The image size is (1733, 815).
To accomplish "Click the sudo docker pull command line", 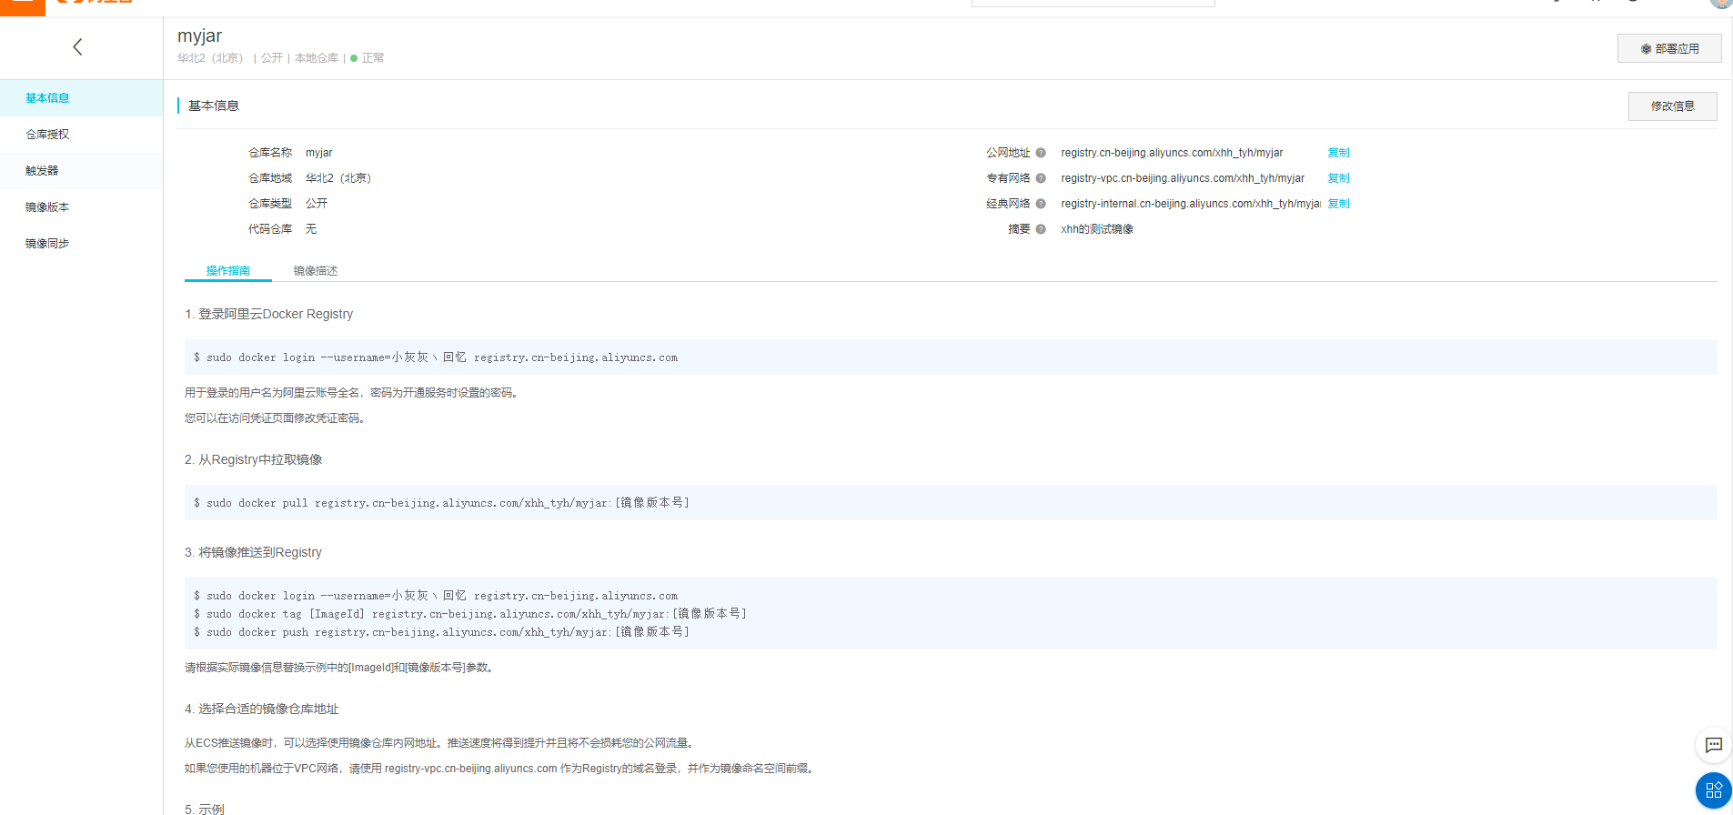I will pyautogui.click(x=442, y=503).
